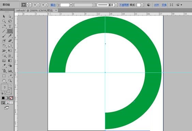Expand the brush definition 基本 dropdown

(116, 5)
